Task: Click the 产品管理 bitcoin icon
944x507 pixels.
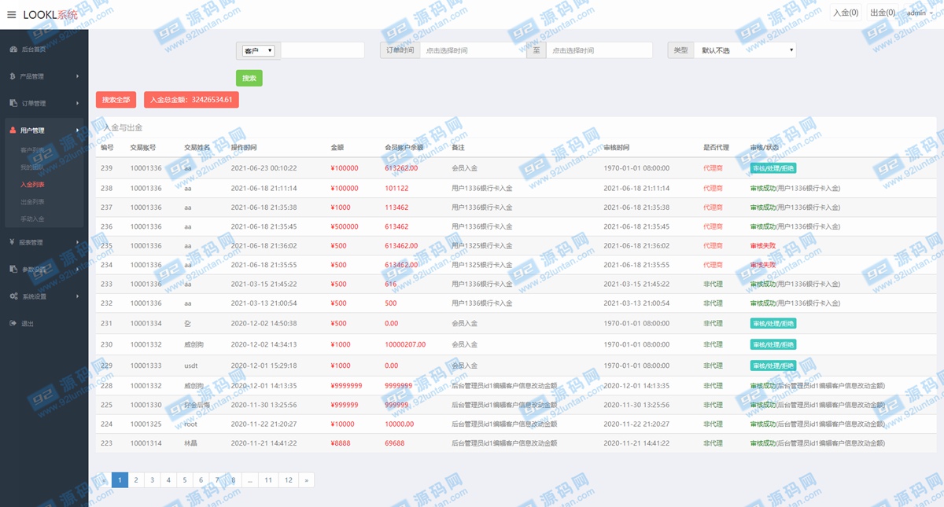Action: pyautogui.click(x=13, y=76)
